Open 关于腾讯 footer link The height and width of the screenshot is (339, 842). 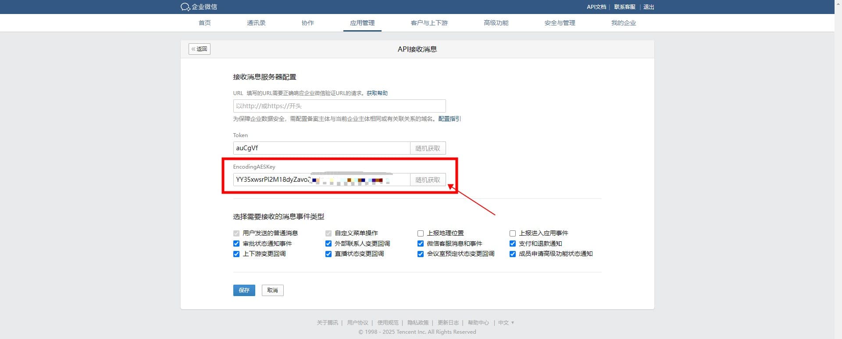click(x=328, y=323)
